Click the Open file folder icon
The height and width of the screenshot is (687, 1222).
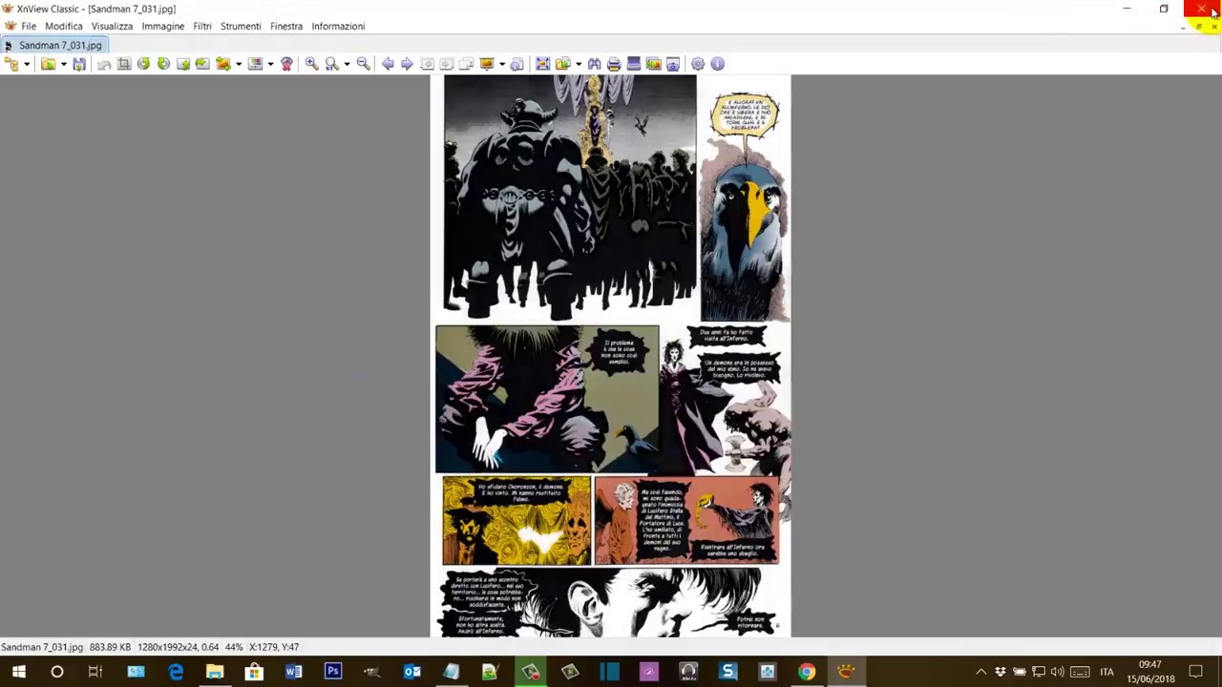[48, 64]
